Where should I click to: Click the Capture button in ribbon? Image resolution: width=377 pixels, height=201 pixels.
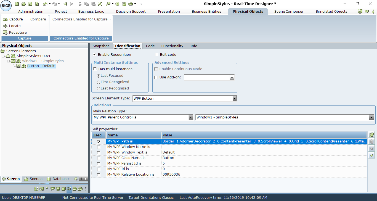(13, 19)
